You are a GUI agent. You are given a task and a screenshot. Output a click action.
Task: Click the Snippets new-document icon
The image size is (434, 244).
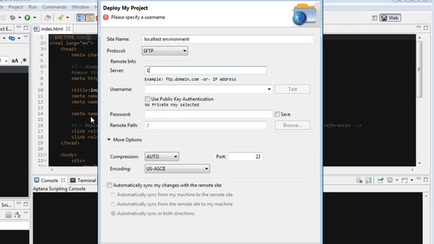click(9, 215)
